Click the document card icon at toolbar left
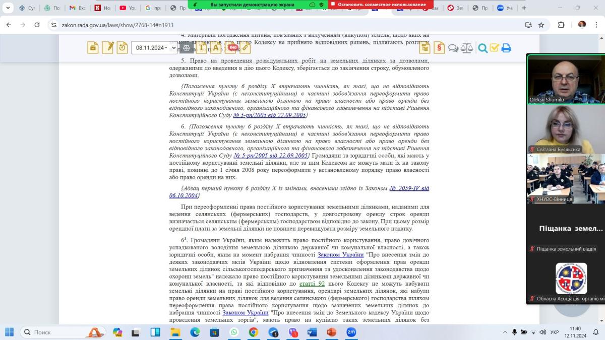Screen dimensions: 605x340 coord(93,48)
